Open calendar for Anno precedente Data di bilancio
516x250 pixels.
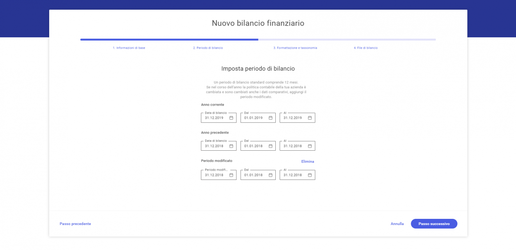[231, 146]
